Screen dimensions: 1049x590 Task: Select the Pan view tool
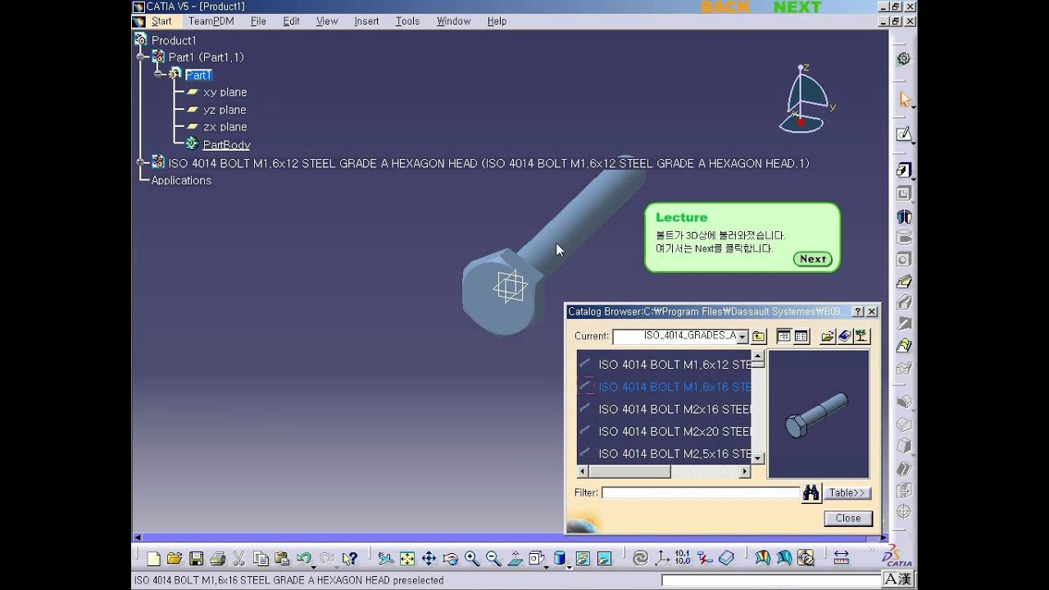tap(429, 559)
